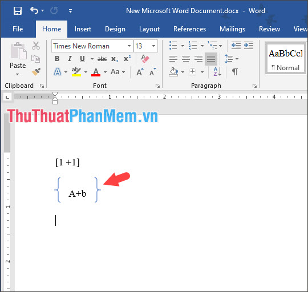
Task: Open the font name dropdown
Action: (x=129, y=46)
